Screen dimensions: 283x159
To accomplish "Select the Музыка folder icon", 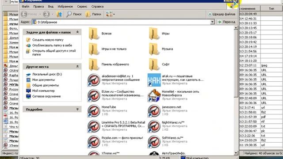I will [x=154, y=49].
